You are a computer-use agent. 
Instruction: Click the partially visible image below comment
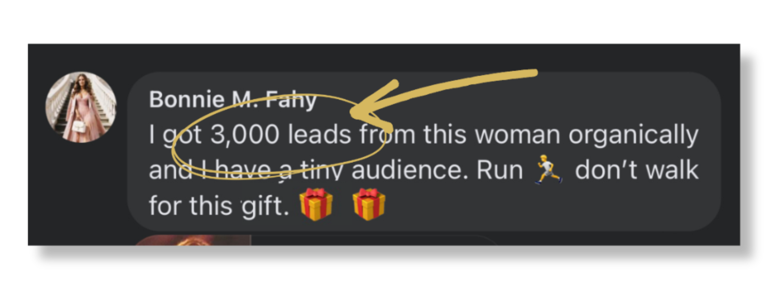[x=193, y=240]
